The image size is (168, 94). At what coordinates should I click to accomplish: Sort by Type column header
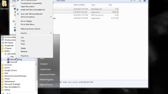tap(93, 5)
